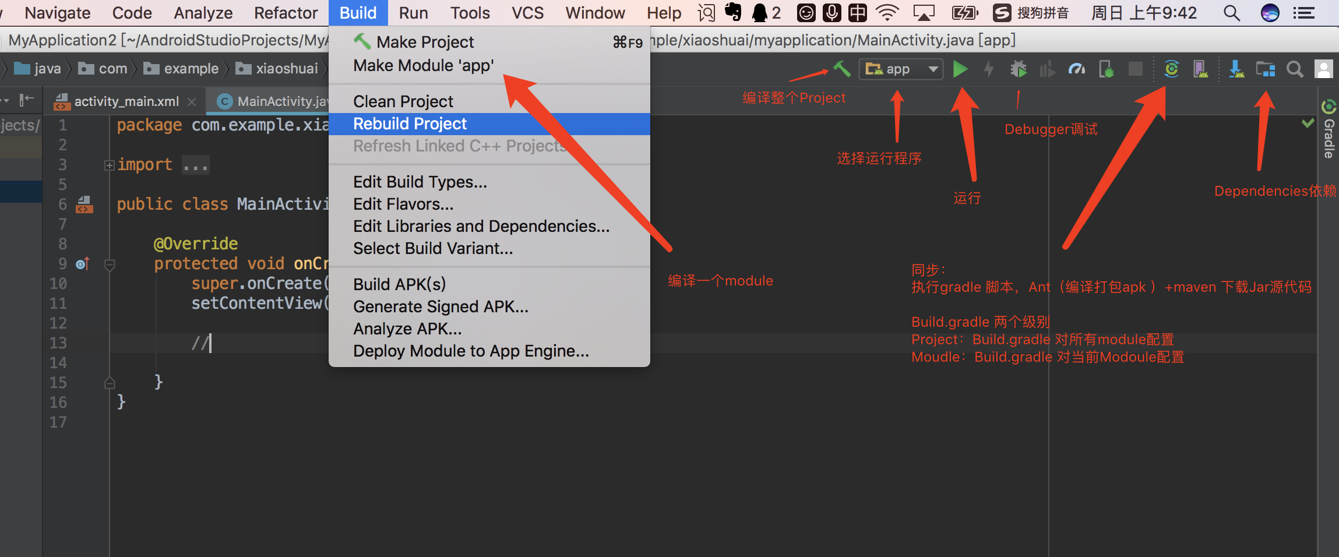The height and width of the screenshot is (557, 1339).
Task: Open the app run configuration dropdown
Action: (900, 69)
